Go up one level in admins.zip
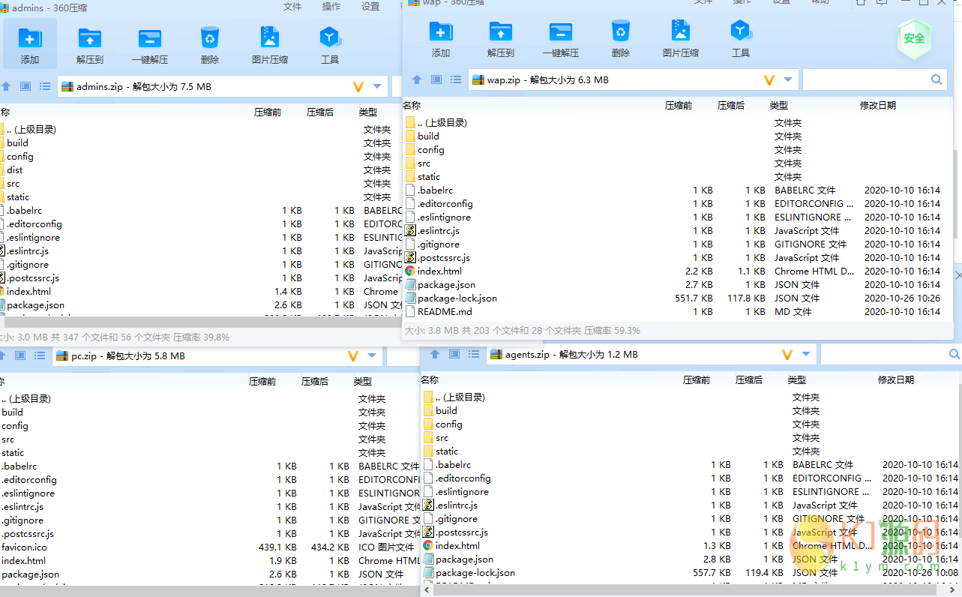This screenshot has width=962, height=597. (6, 87)
